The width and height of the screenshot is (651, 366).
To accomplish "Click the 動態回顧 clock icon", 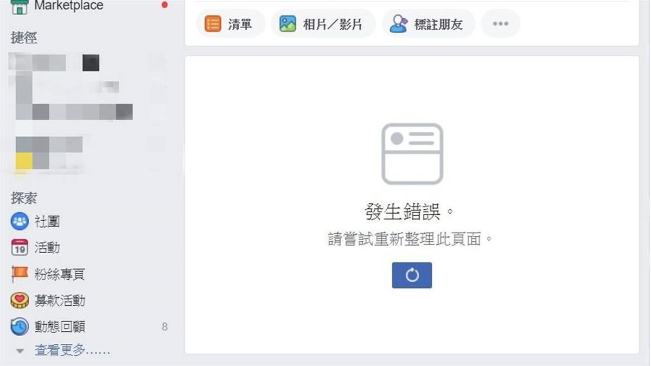I will [20, 326].
